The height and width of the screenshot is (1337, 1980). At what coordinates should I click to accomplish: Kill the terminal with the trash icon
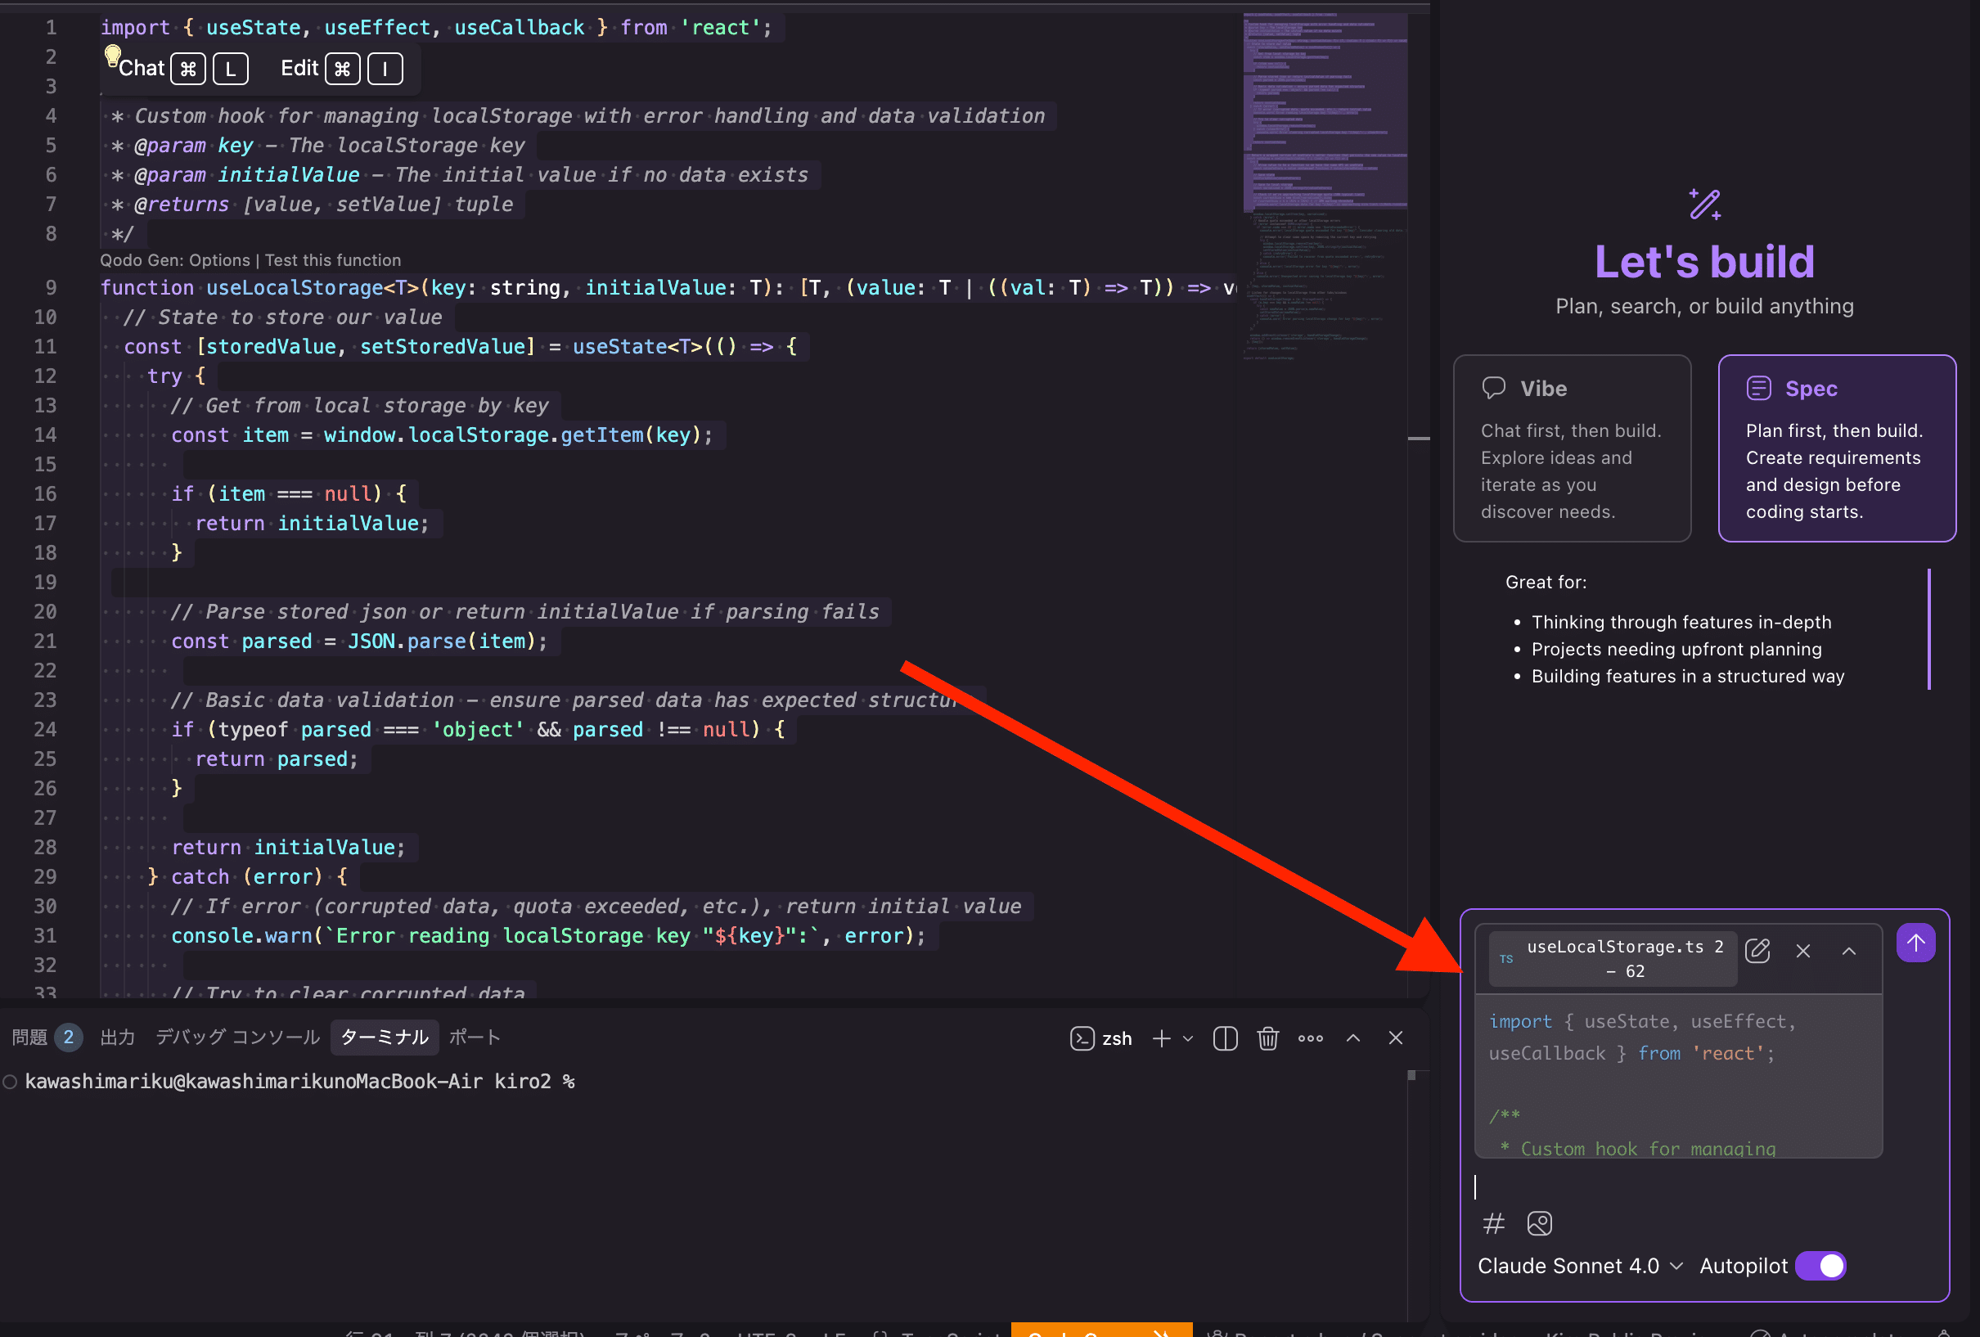pos(1267,1038)
